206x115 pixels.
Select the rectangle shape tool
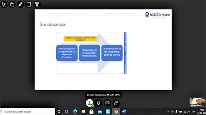tap(29, 4)
